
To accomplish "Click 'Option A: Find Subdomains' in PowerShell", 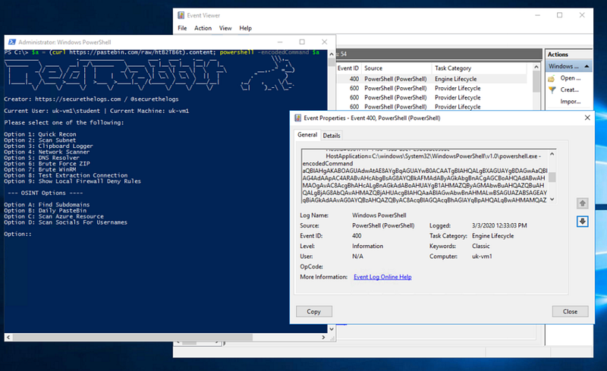I will (x=47, y=205).
